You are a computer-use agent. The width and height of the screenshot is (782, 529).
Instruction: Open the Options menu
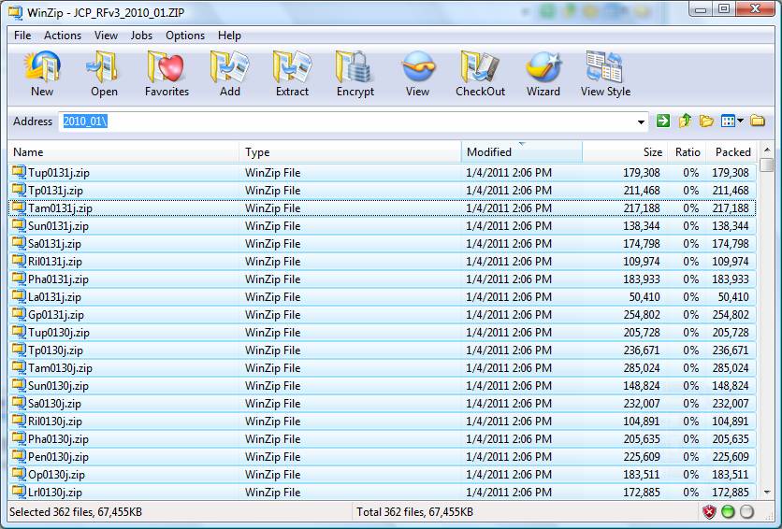coord(185,36)
